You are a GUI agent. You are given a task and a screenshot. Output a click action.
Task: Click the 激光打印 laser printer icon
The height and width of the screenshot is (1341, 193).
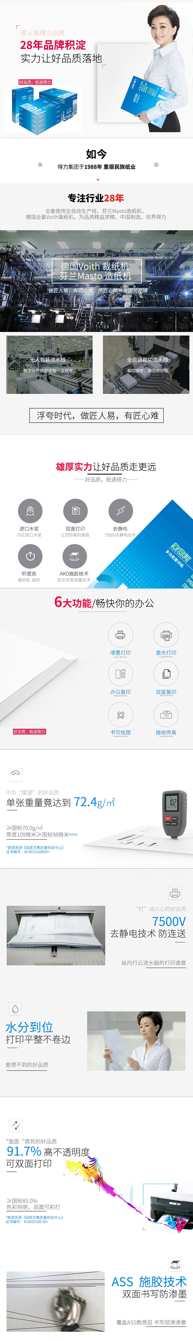[x=166, y=634]
